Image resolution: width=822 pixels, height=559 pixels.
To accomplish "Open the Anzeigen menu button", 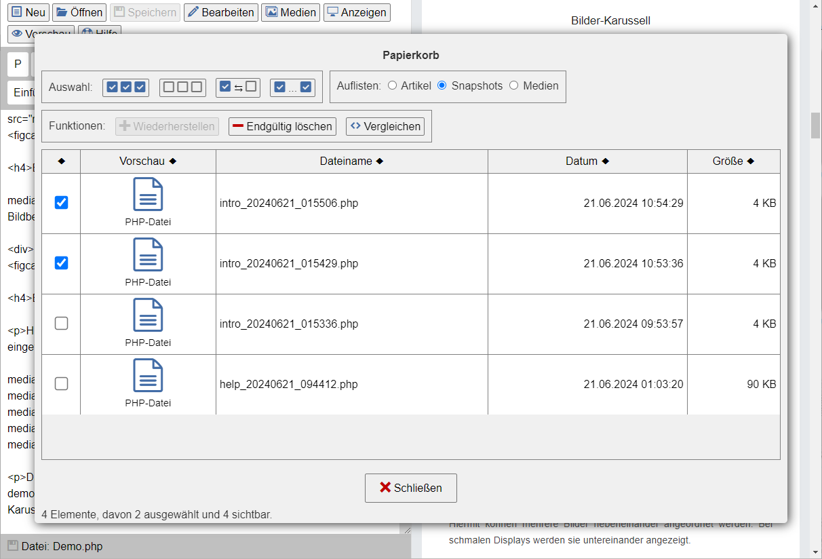I will pos(357,12).
